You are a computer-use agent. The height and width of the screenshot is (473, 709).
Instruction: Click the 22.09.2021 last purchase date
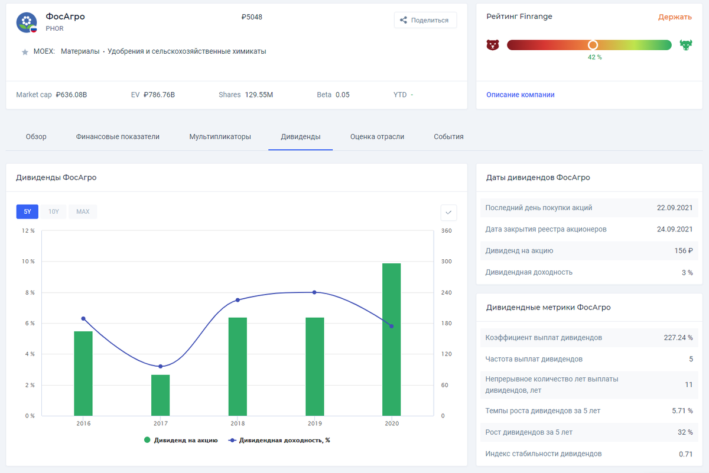(x=675, y=208)
